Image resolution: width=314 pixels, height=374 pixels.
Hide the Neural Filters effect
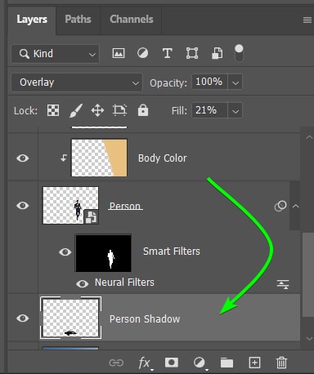tap(82, 283)
